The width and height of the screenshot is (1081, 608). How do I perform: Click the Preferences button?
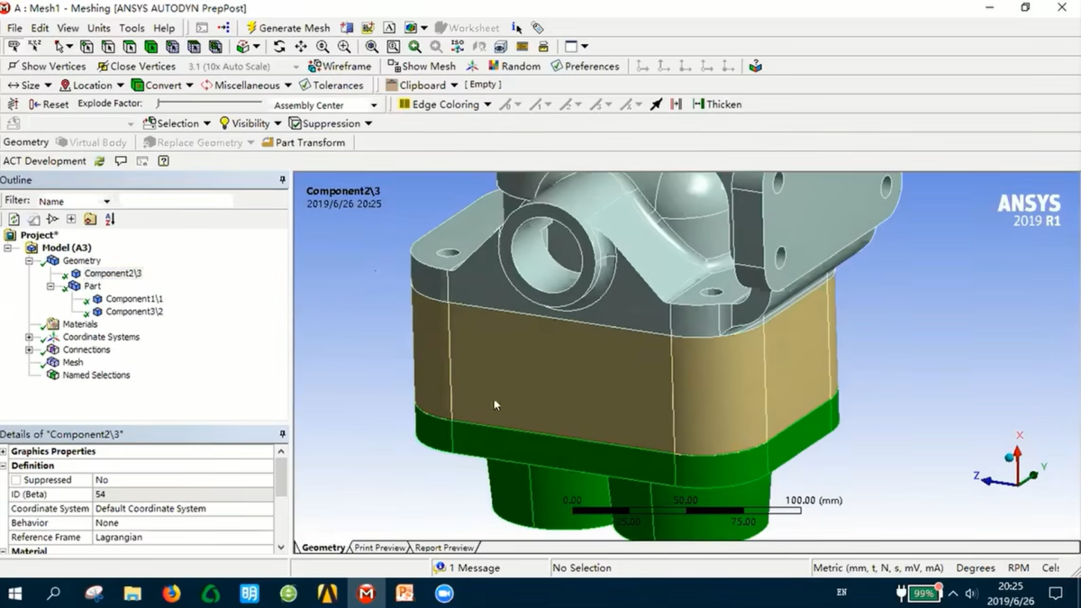(586, 66)
